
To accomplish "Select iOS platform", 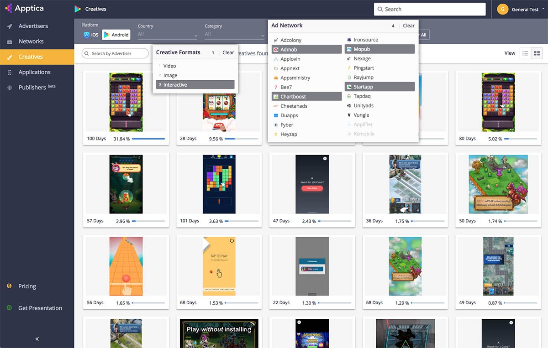I will pos(91,35).
